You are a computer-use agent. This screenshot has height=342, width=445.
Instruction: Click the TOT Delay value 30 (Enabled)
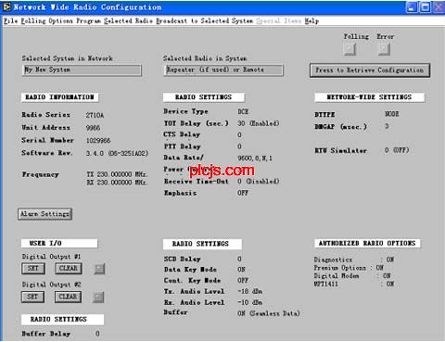pos(259,123)
